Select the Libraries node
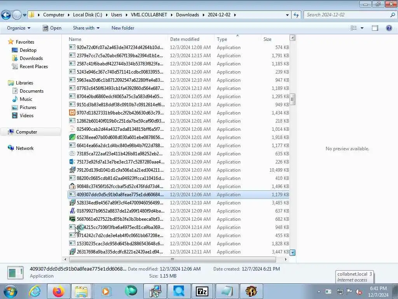Viewport: 398px width, 299px height. pyautogui.click(x=24, y=83)
